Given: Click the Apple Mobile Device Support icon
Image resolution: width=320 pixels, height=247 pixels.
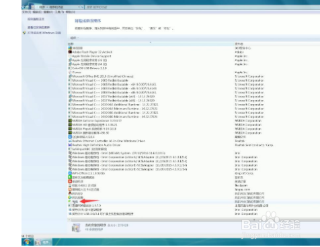Looking at the screenshot, I should coord(70,56).
